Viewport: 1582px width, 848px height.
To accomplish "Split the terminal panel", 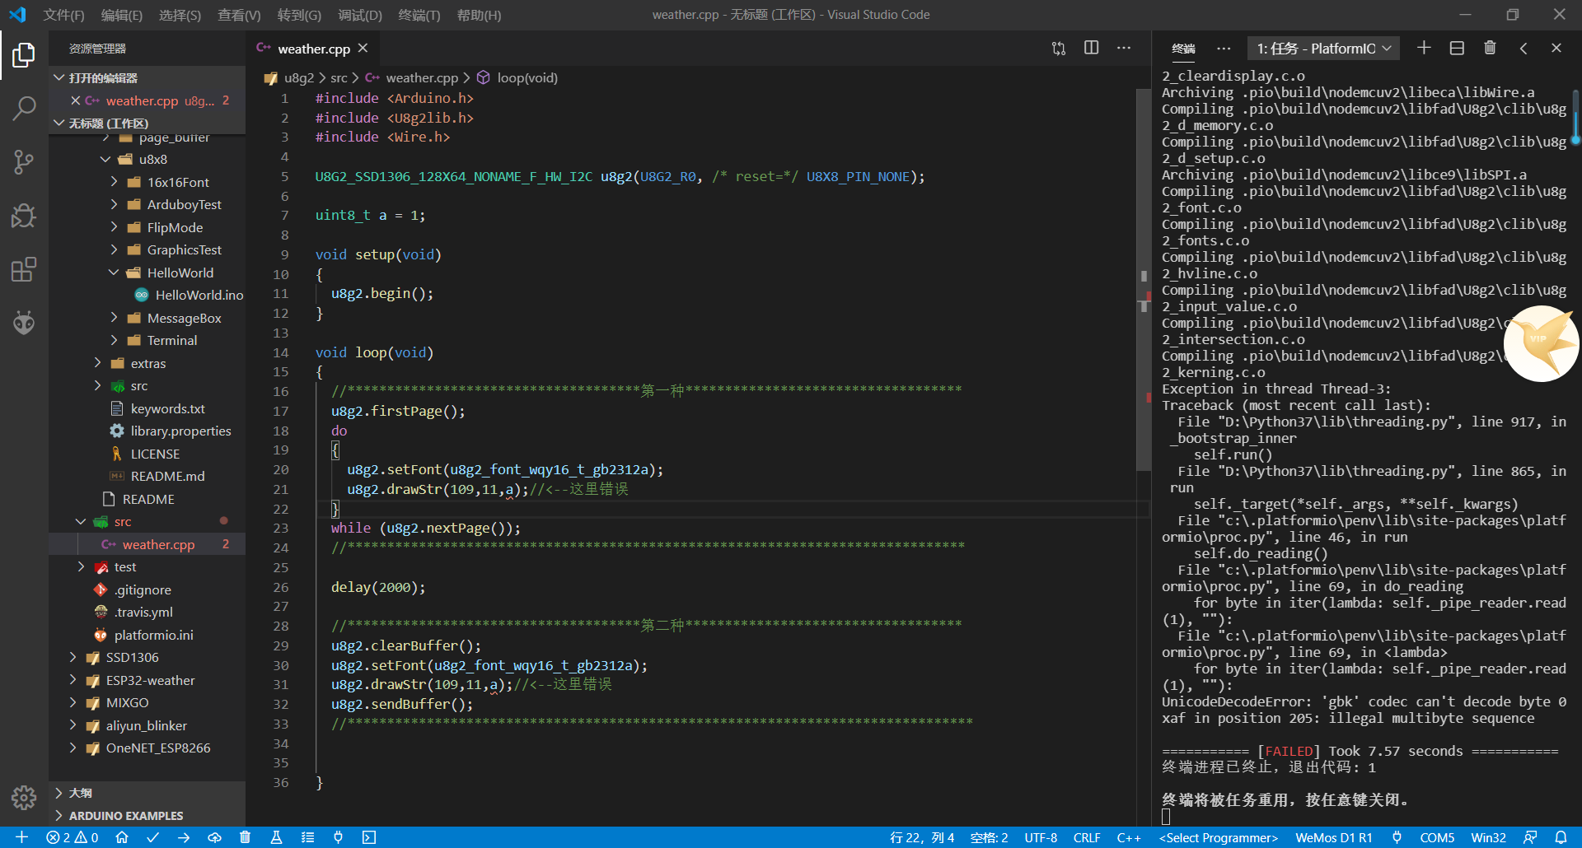I will point(1457,48).
